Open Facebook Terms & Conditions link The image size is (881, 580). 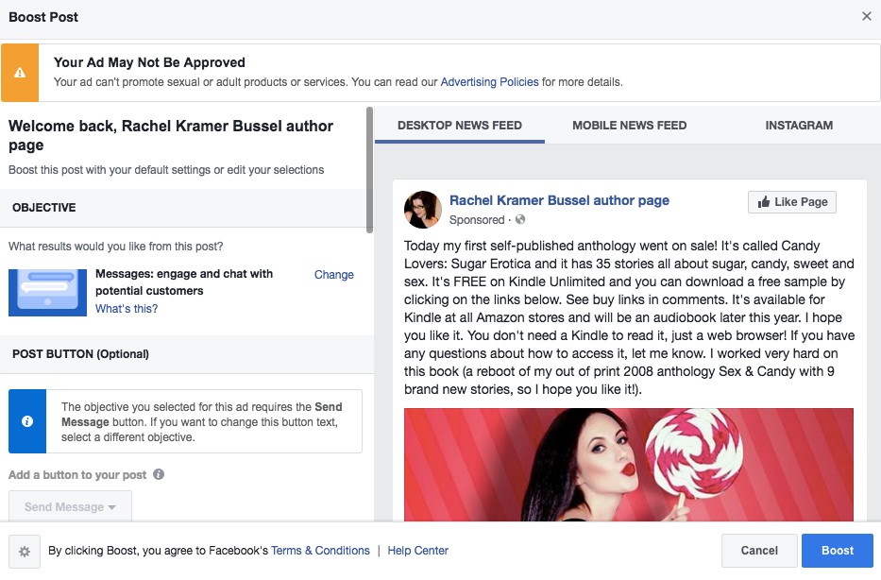click(320, 551)
